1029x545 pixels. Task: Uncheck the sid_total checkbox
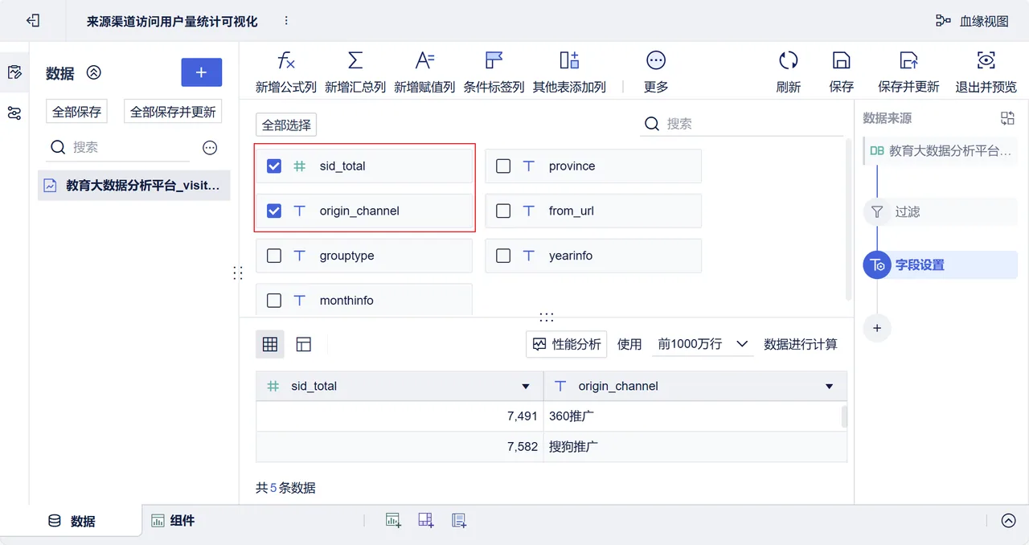point(274,166)
